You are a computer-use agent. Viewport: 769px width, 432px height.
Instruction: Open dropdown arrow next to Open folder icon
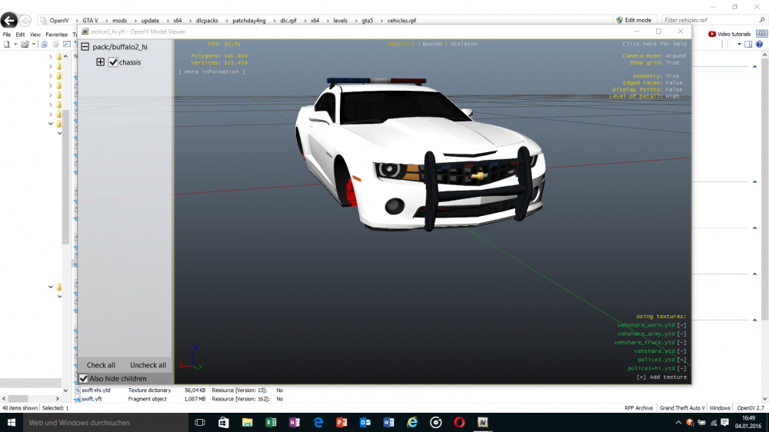33,44
